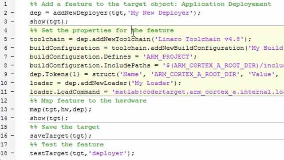The height and width of the screenshot is (160, 284).
Task: Click the comment 'Set the properties for the feature'
Action: pyautogui.click(x=107, y=31)
